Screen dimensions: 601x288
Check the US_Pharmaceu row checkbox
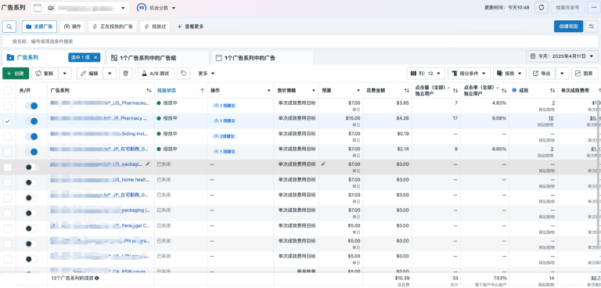(x=7, y=106)
